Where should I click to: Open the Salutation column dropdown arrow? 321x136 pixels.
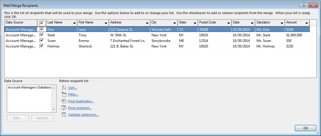282,23
